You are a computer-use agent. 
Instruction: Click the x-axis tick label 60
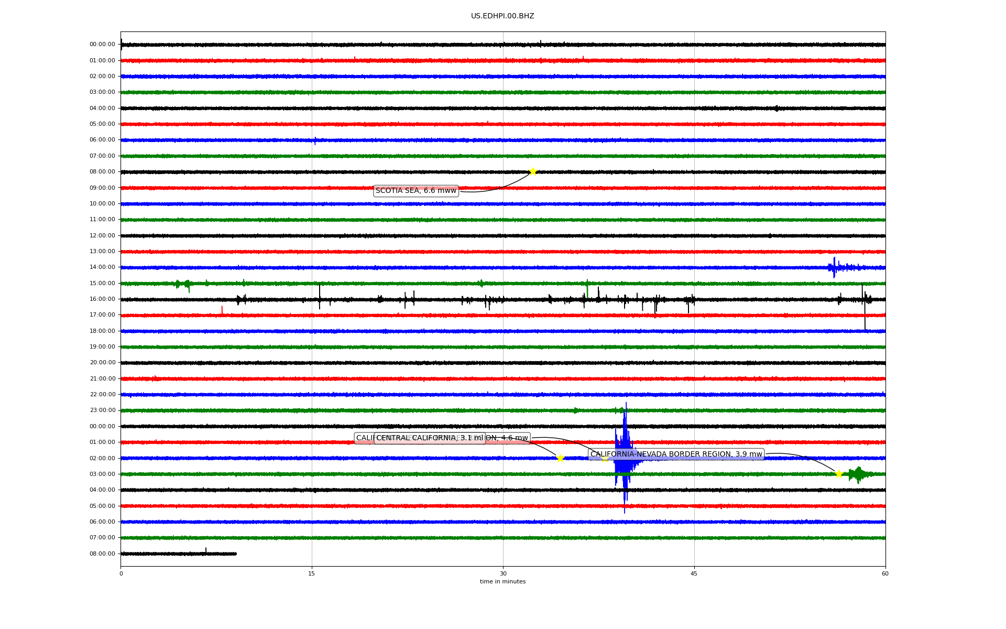pos(885,573)
